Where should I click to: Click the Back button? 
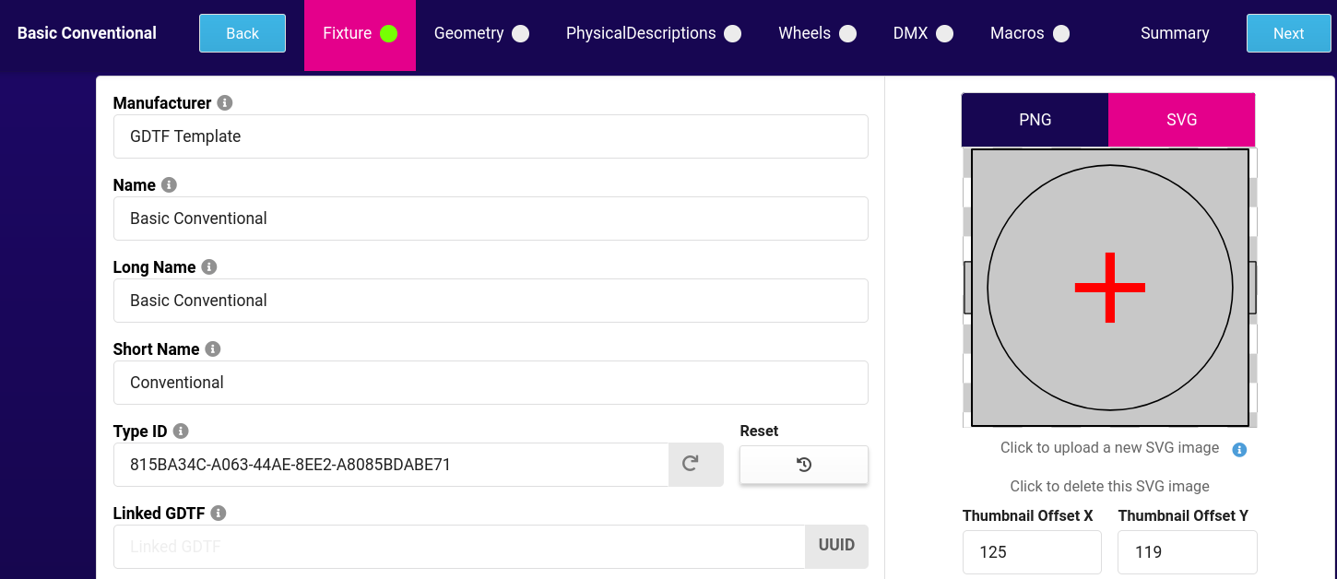(243, 33)
